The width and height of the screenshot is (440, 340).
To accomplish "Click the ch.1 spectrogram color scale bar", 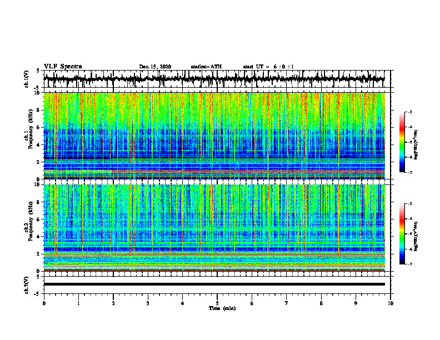I will tap(402, 142).
